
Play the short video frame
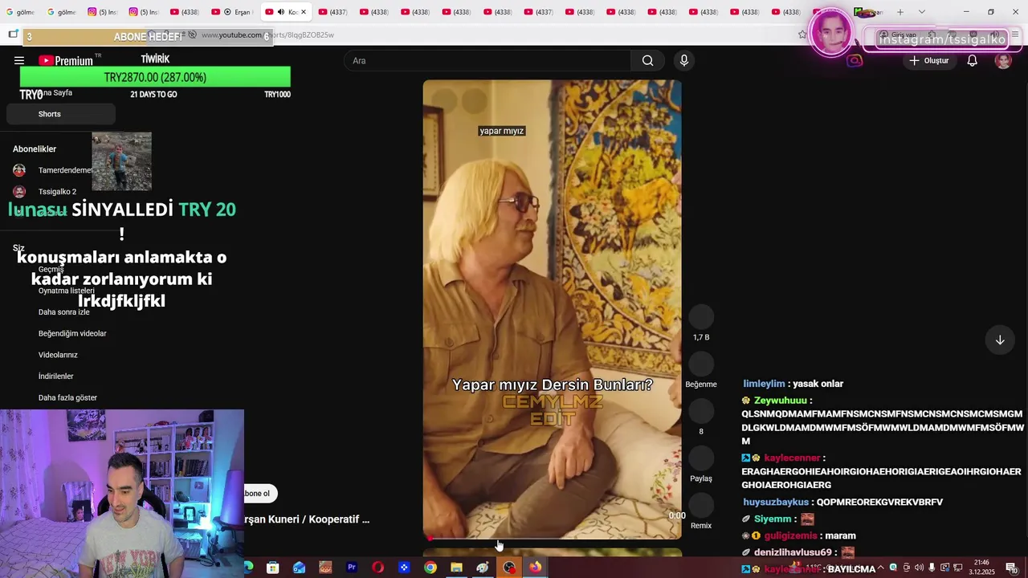(x=552, y=309)
